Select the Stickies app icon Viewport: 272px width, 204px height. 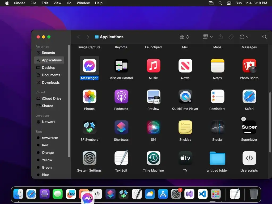[x=185, y=127]
